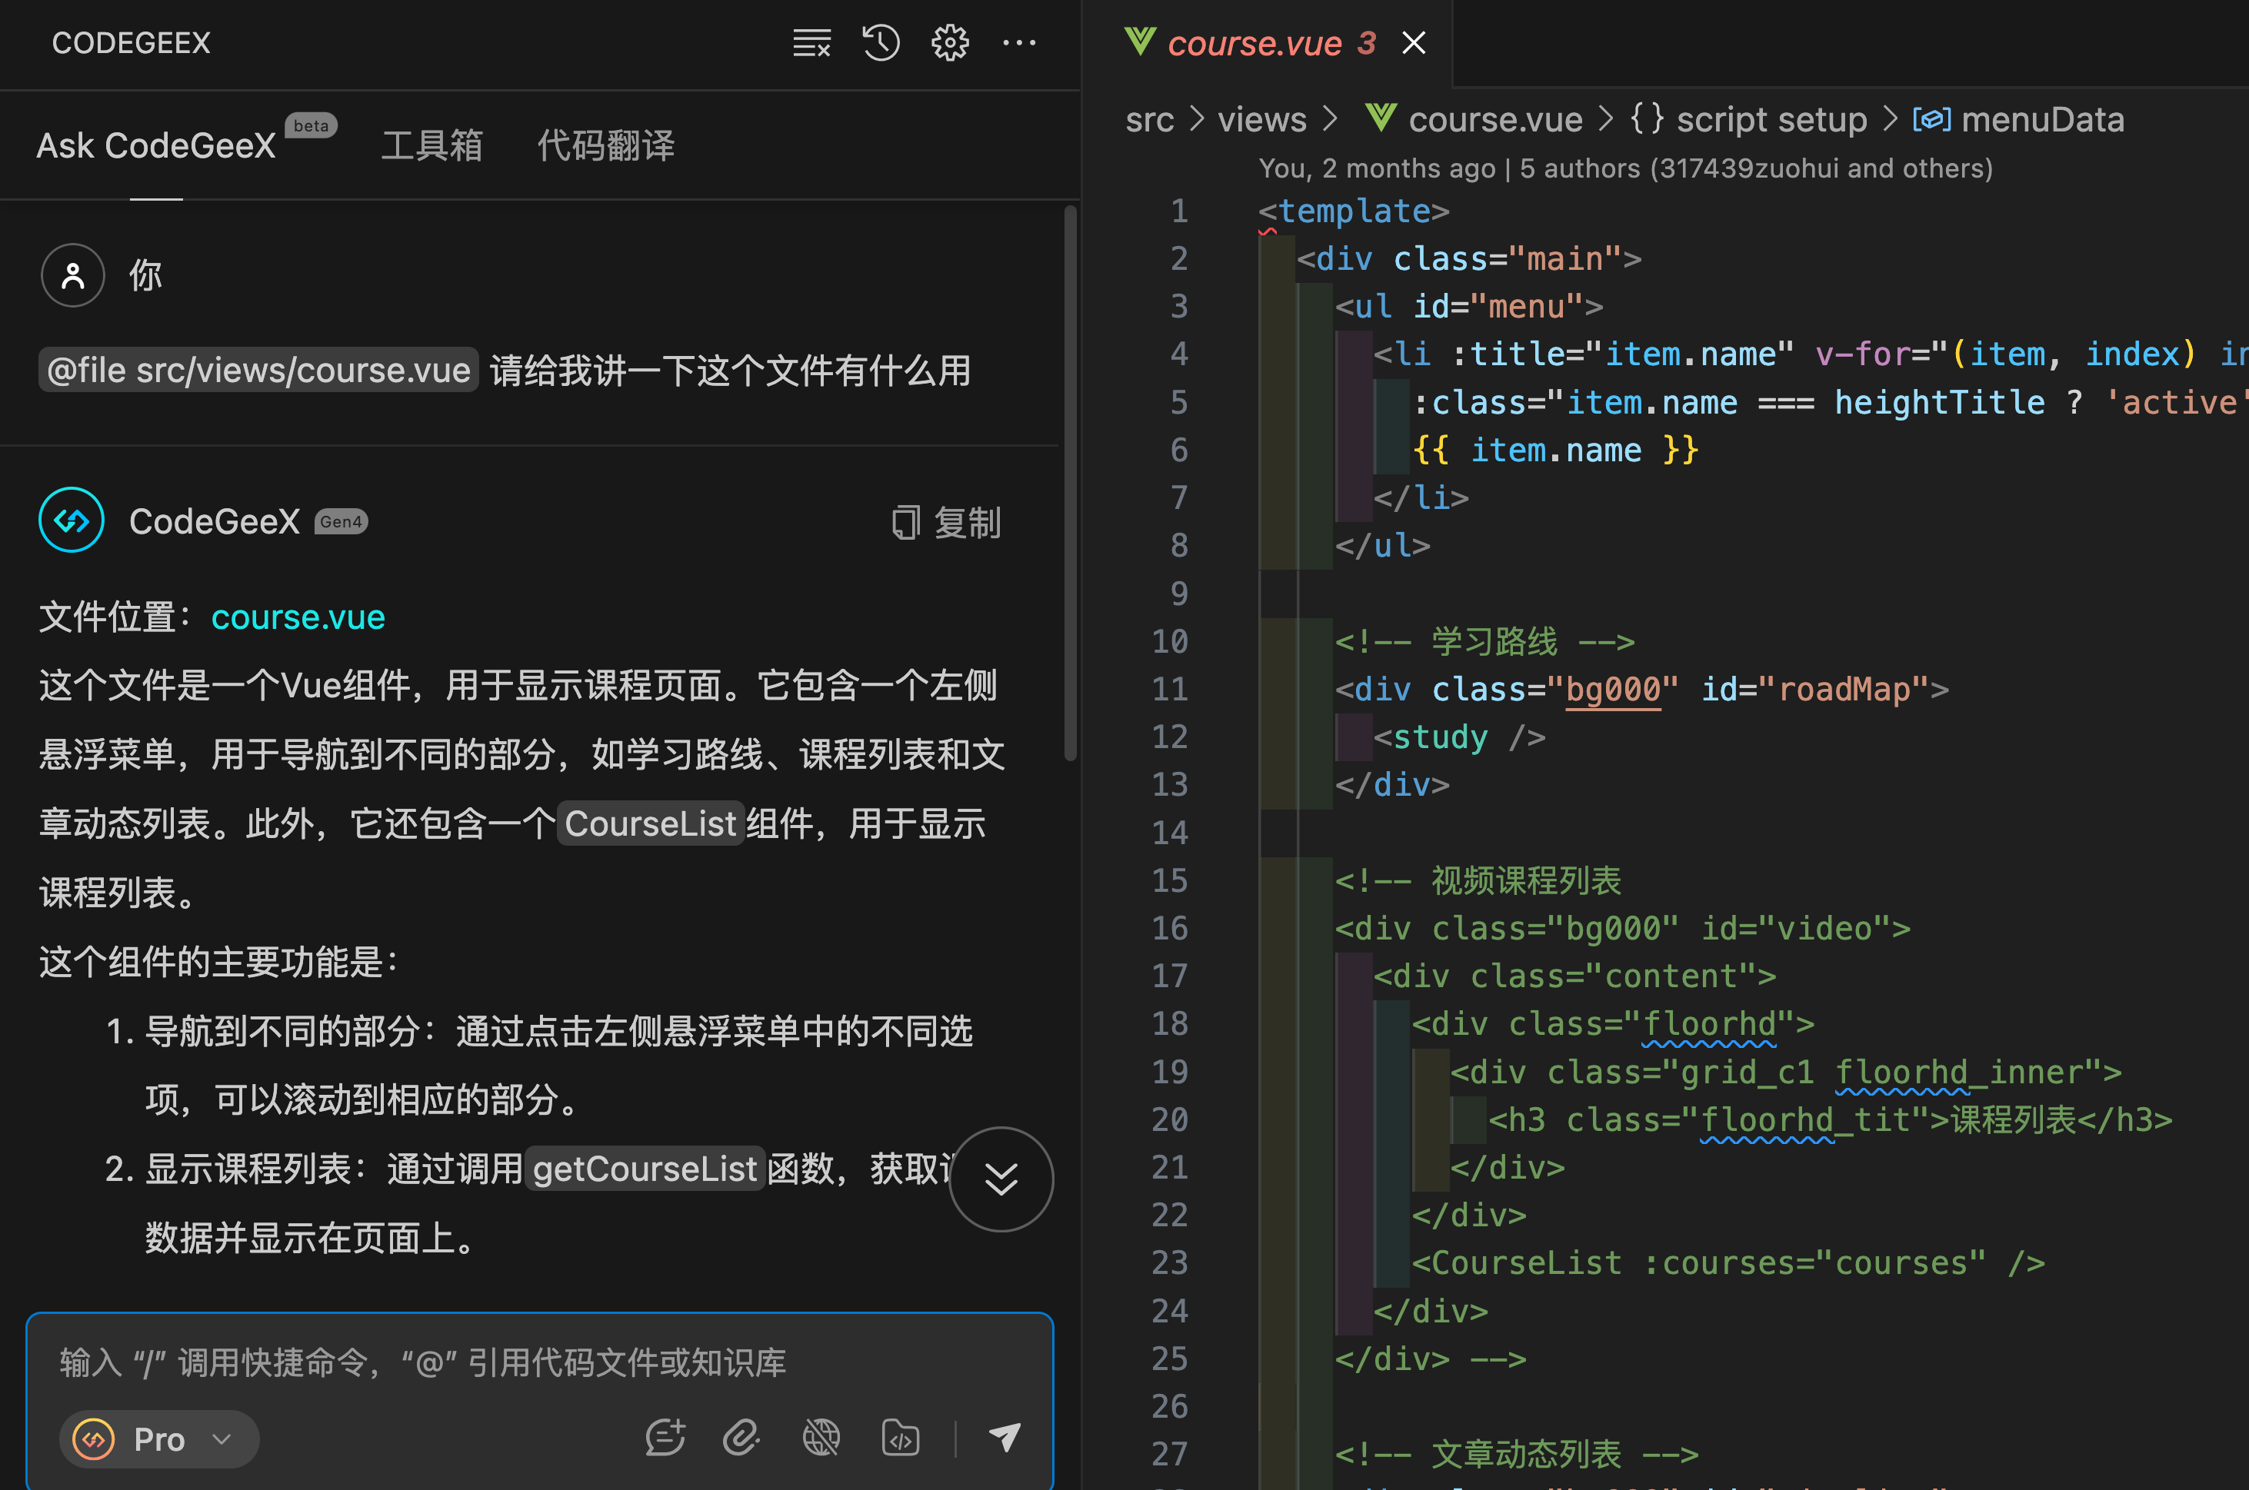This screenshot has height=1490, width=2249.
Task: Switch to the 代码翻译 tab
Action: point(605,146)
